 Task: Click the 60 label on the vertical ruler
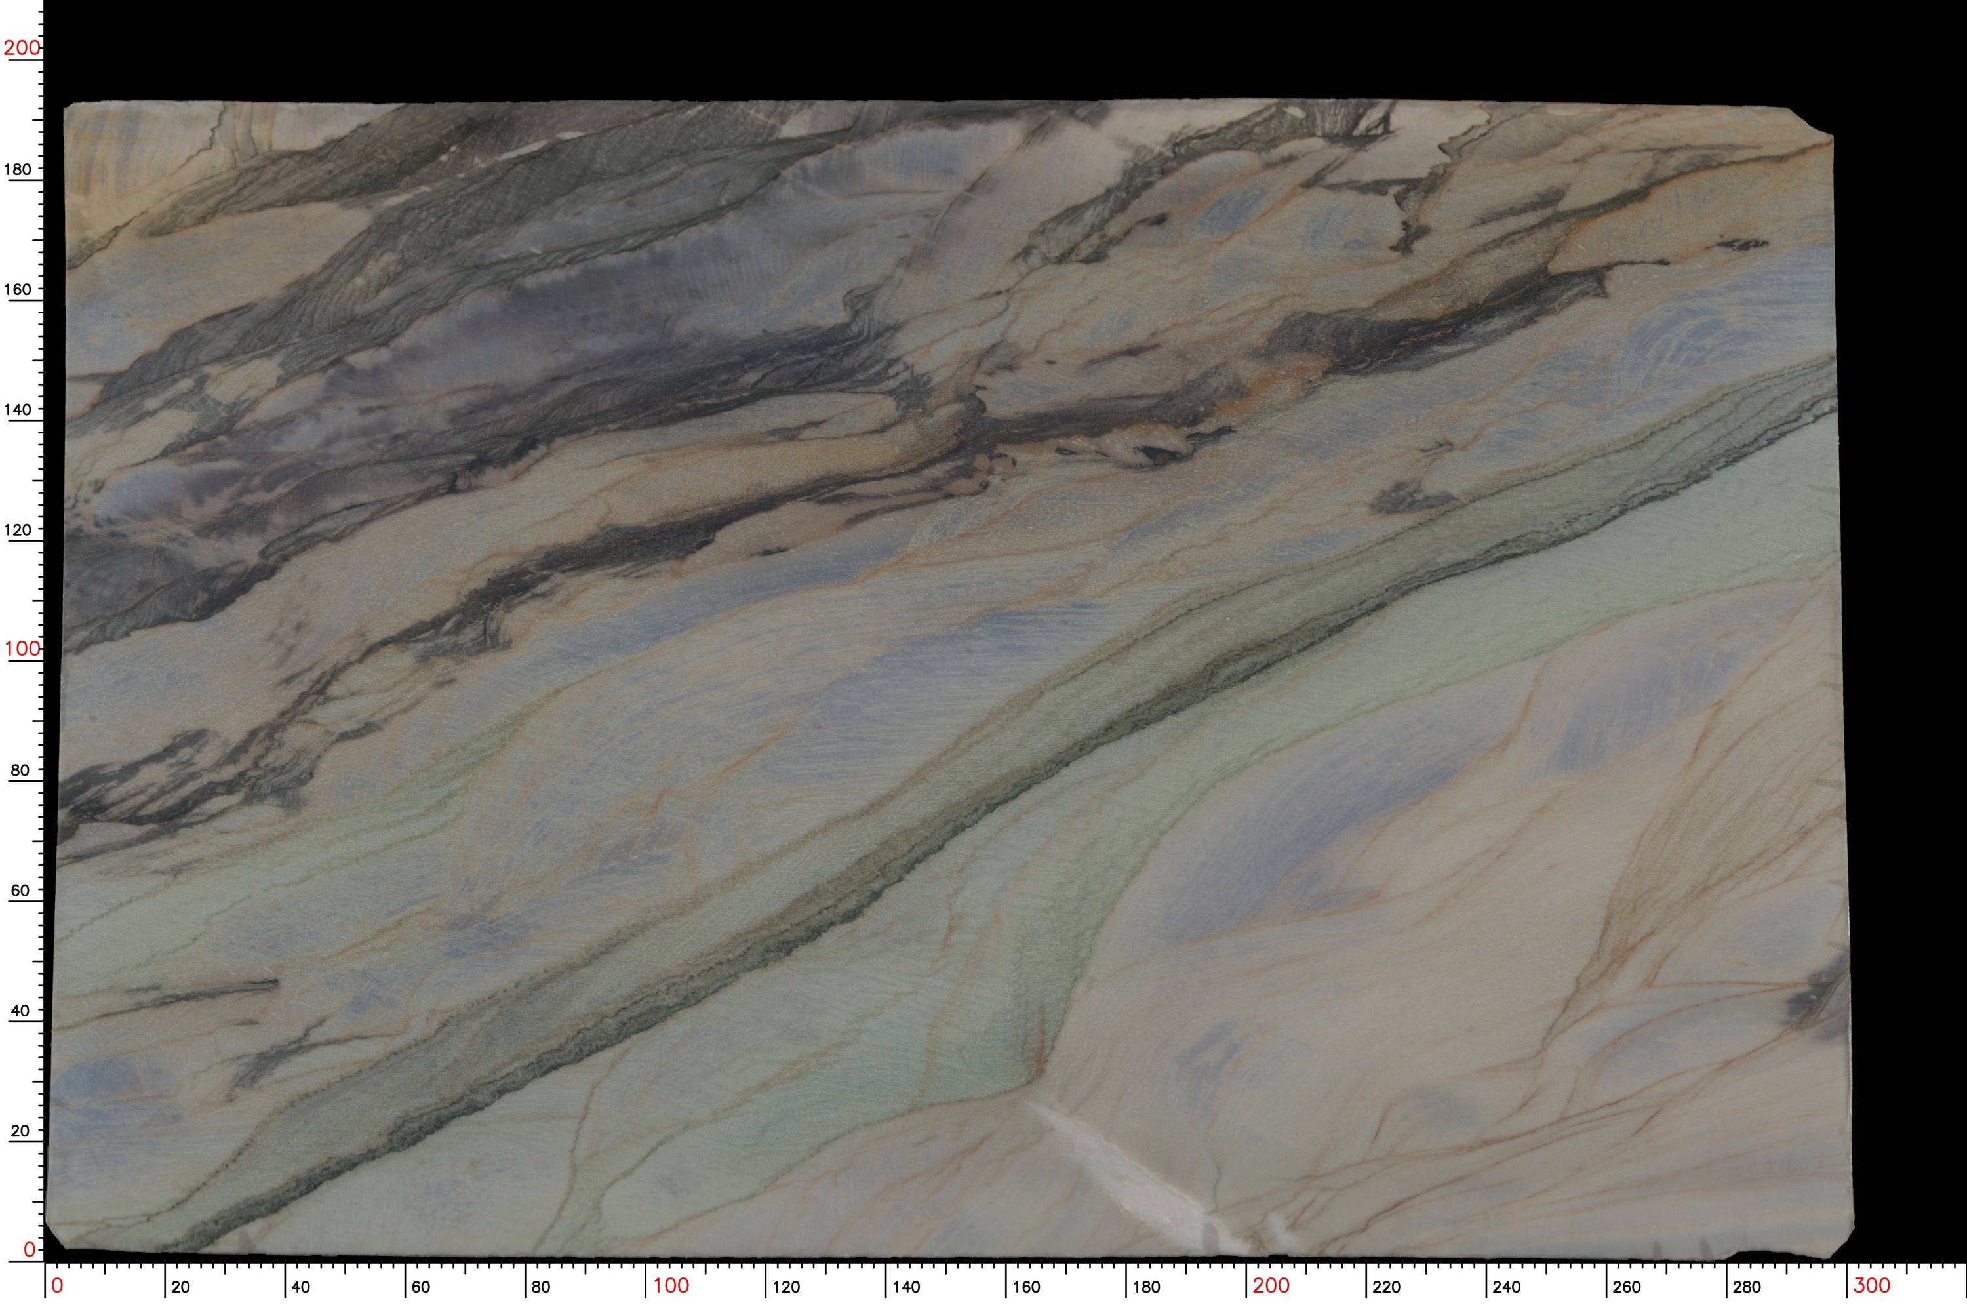(x=19, y=890)
